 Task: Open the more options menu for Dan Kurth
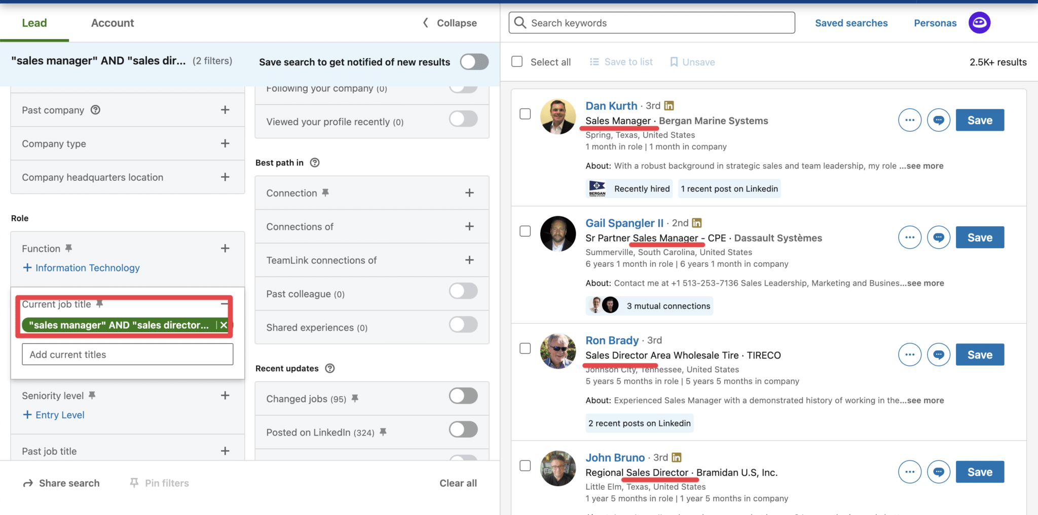(x=909, y=120)
